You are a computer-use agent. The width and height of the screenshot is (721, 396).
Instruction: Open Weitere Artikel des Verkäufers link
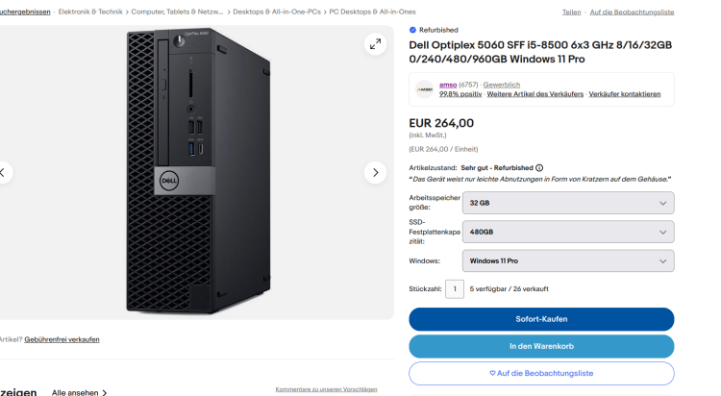(x=535, y=94)
